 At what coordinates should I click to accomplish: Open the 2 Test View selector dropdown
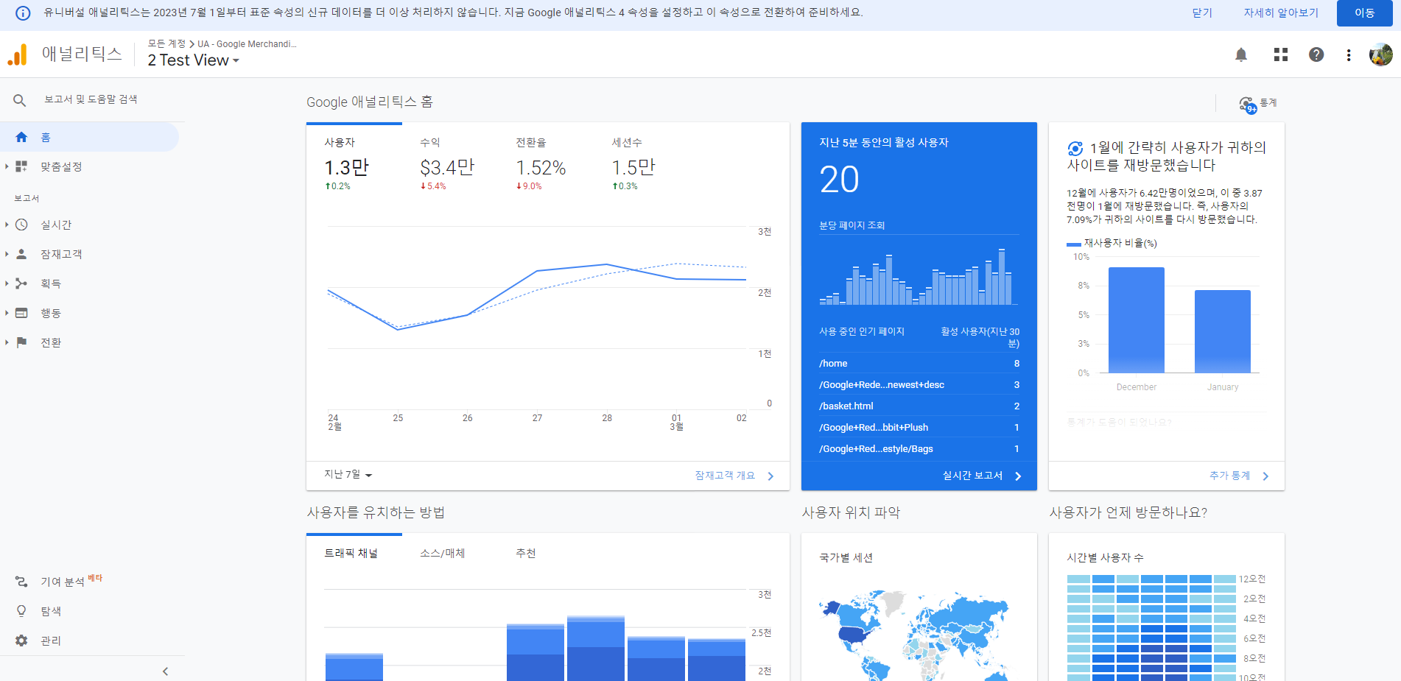pos(194,60)
